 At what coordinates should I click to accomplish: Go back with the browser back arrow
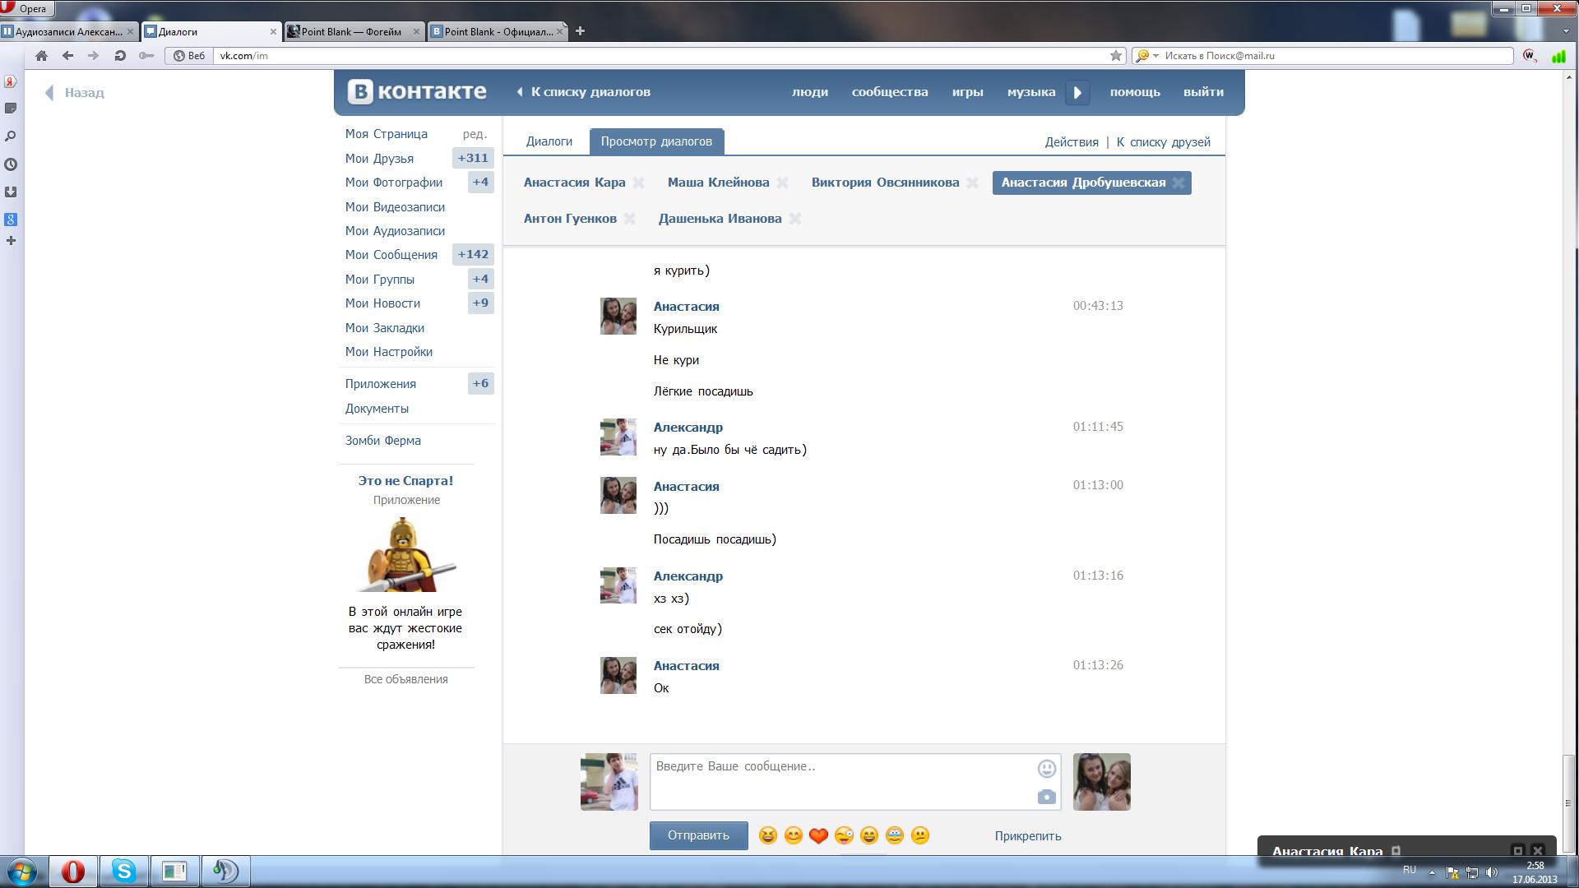67,56
